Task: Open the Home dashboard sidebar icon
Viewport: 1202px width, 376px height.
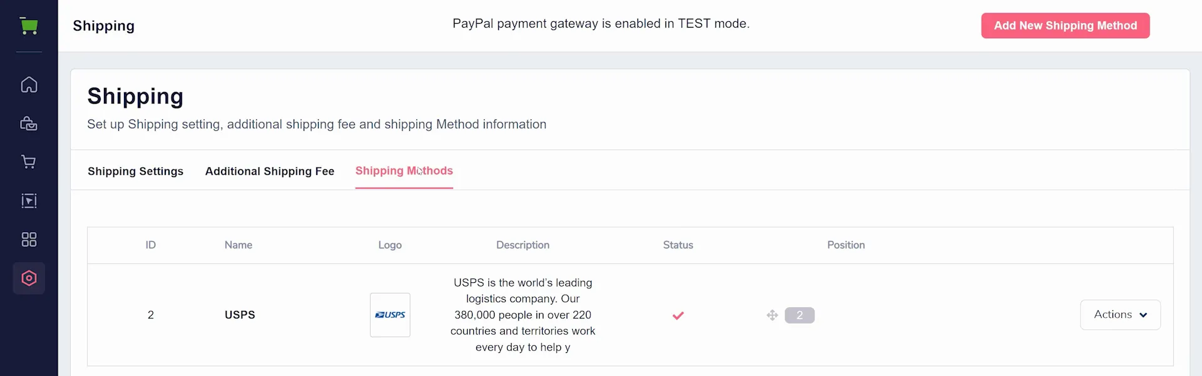Action: point(29,84)
